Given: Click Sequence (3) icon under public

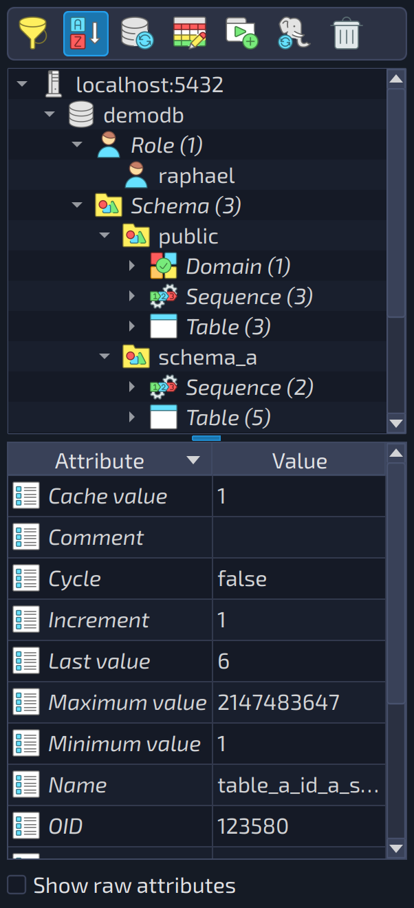Looking at the screenshot, I should pyautogui.click(x=164, y=296).
